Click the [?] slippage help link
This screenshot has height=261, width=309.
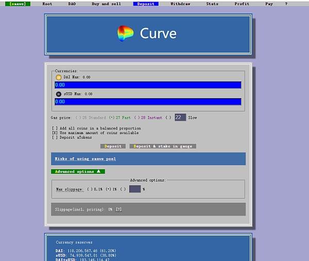click(118, 209)
